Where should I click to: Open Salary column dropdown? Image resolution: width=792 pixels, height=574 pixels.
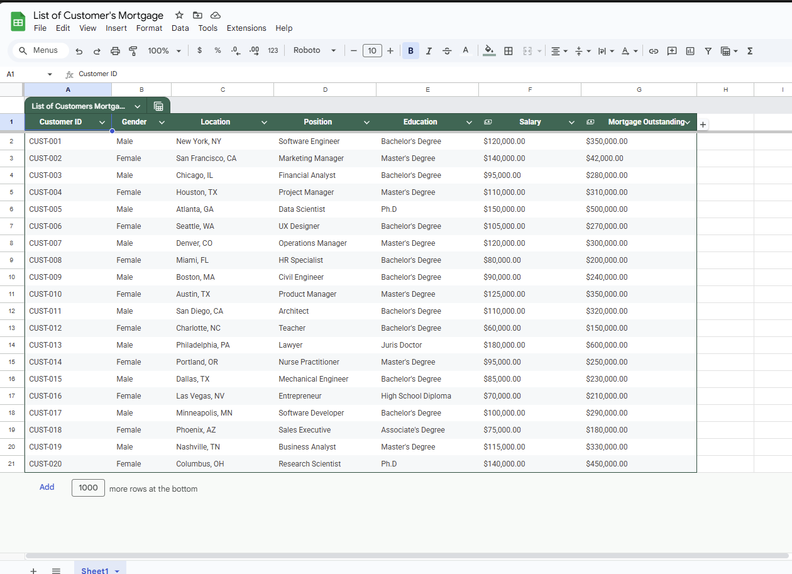click(x=571, y=122)
